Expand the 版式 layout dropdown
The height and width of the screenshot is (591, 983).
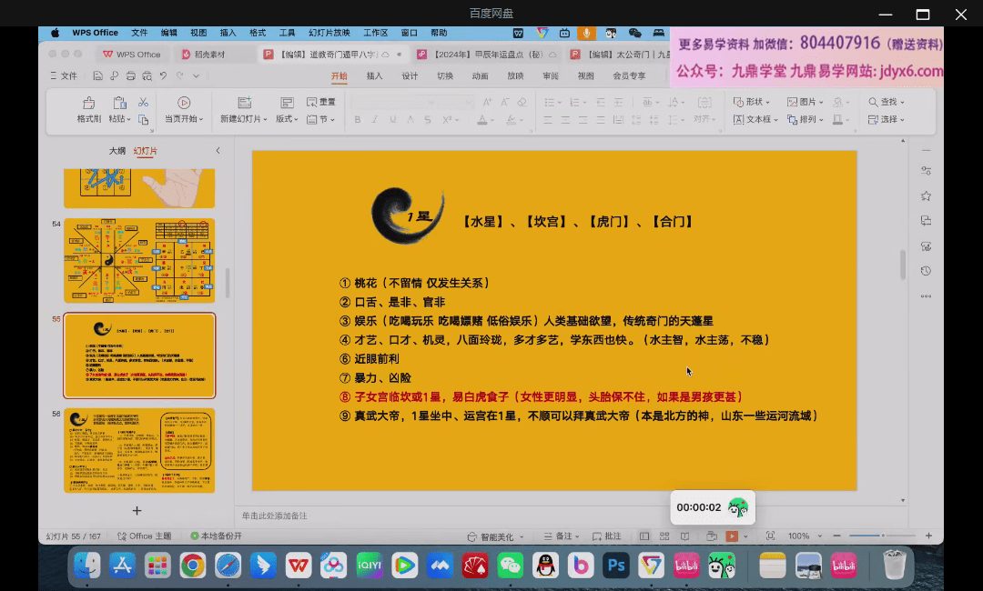click(x=288, y=119)
